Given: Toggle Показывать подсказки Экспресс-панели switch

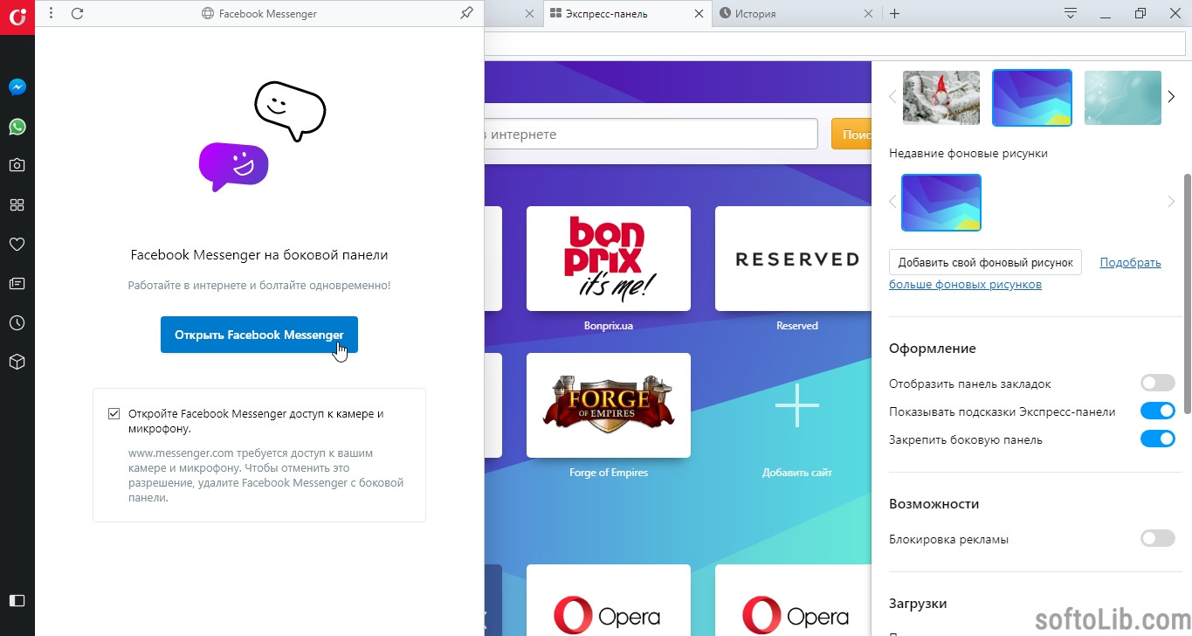Looking at the screenshot, I should (1158, 411).
